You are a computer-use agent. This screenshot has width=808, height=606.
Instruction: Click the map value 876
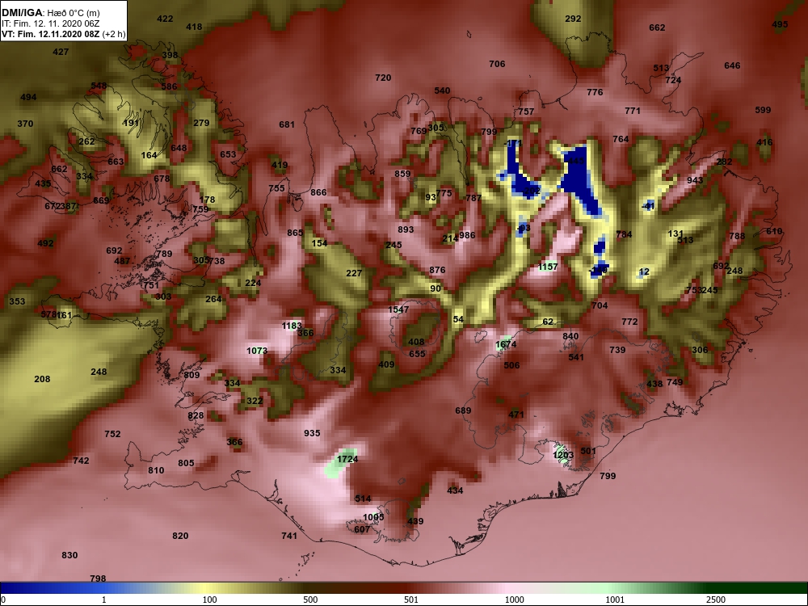click(x=437, y=270)
